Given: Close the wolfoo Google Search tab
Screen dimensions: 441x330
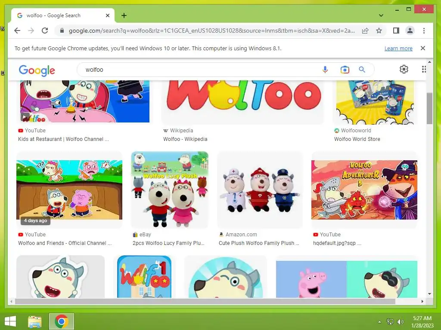Looking at the screenshot, I should click(x=107, y=15).
